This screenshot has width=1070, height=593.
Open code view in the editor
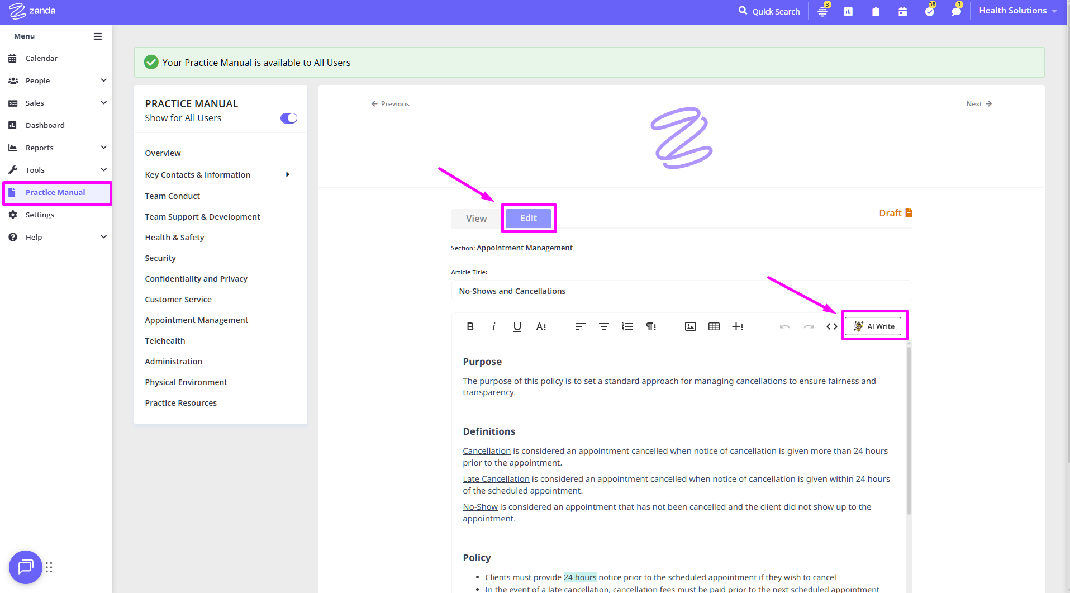pos(831,326)
